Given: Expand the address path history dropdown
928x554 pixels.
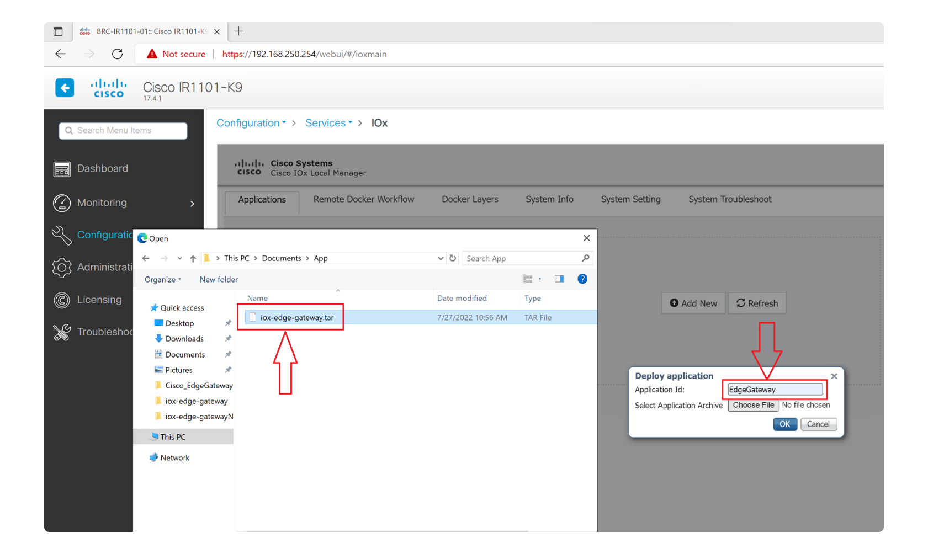Looking at the screenshot, I should [440, 258].
